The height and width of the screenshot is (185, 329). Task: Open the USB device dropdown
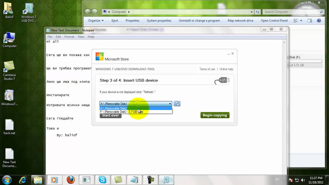tap(136, 104)
